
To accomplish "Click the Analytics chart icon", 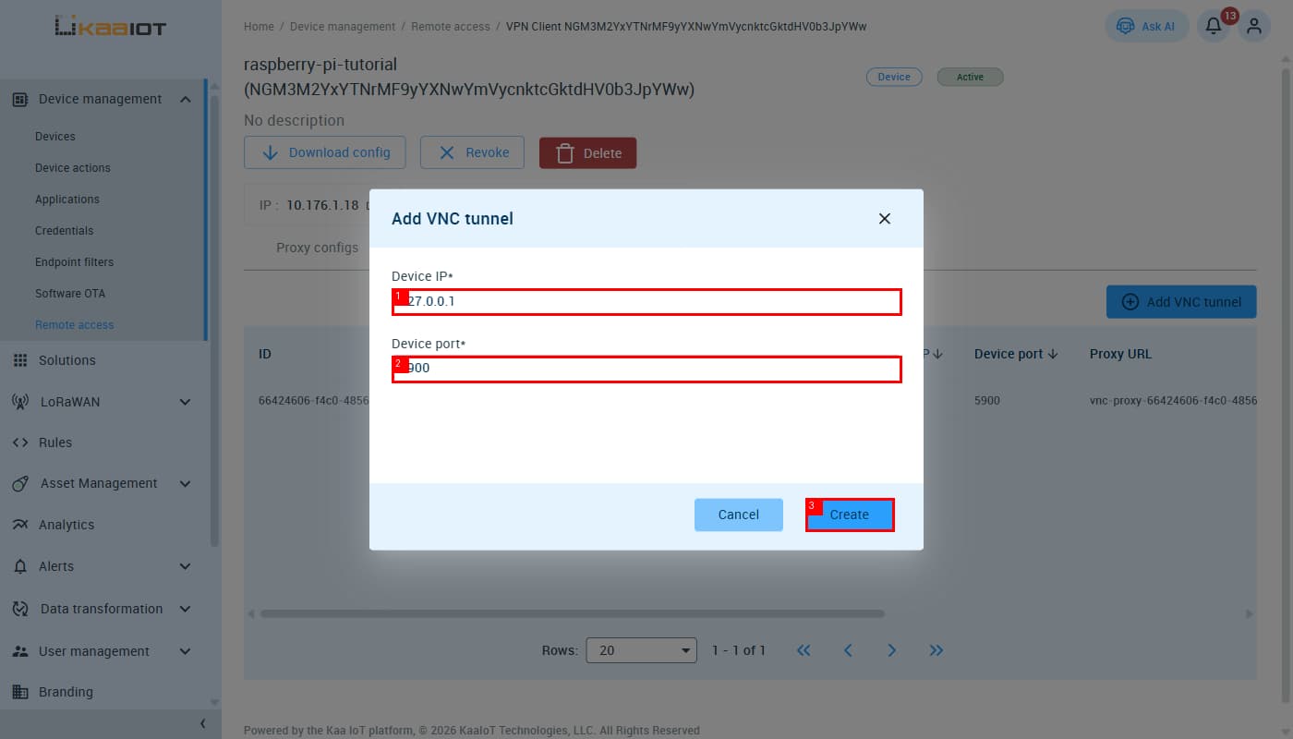I will (20, 525).
